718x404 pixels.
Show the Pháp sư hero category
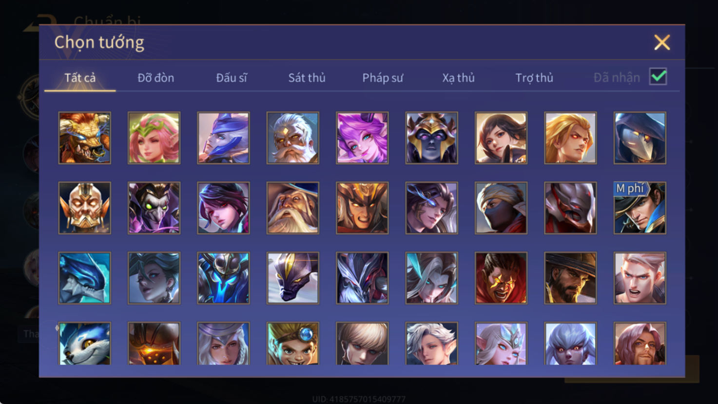click(x=383, y=78)
